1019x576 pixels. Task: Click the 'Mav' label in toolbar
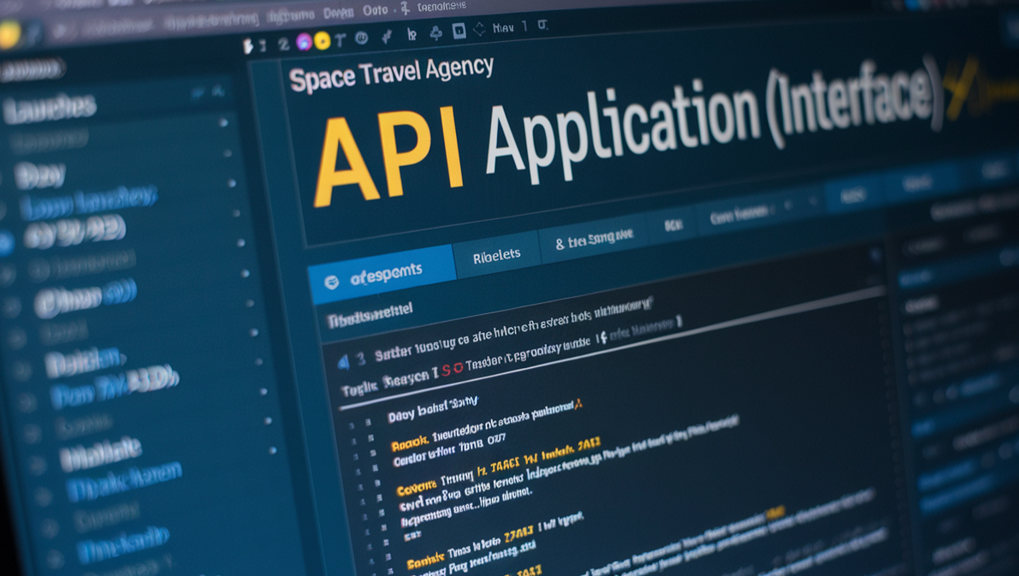click(503, 28)
